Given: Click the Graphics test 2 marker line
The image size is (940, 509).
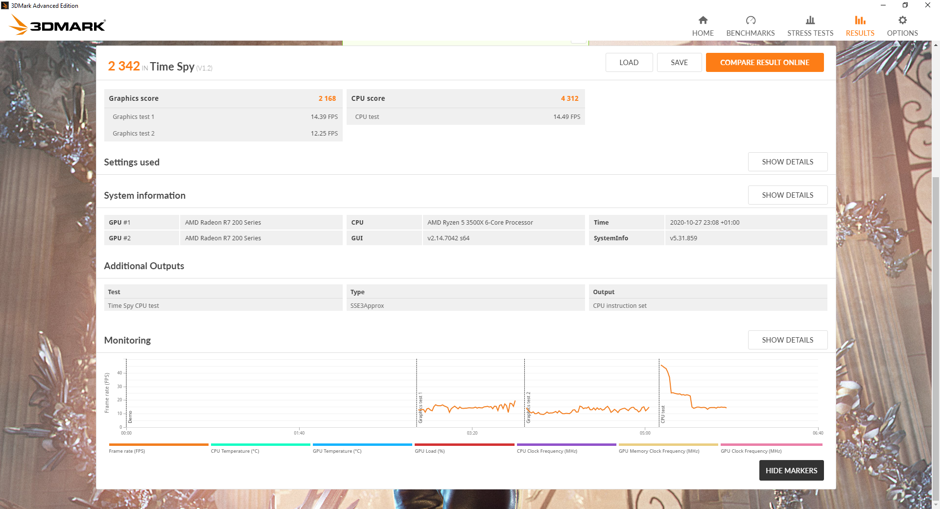Looking at the screenshot, I should pyautogui.click(x=524, y=393).
